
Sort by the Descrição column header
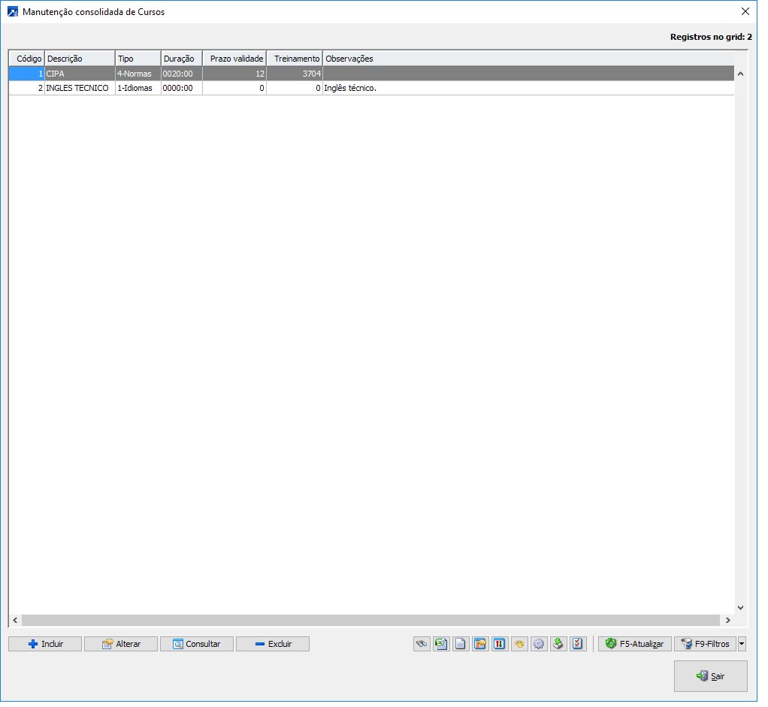[81, 59]
